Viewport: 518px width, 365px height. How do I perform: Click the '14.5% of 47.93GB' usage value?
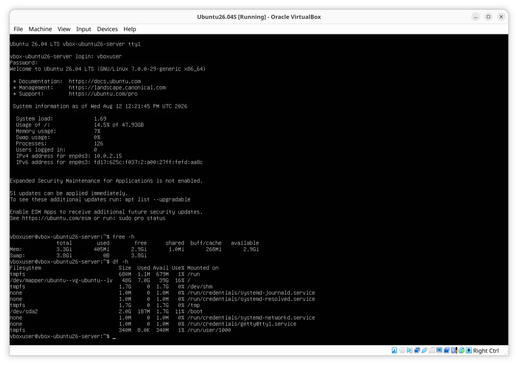119,125
